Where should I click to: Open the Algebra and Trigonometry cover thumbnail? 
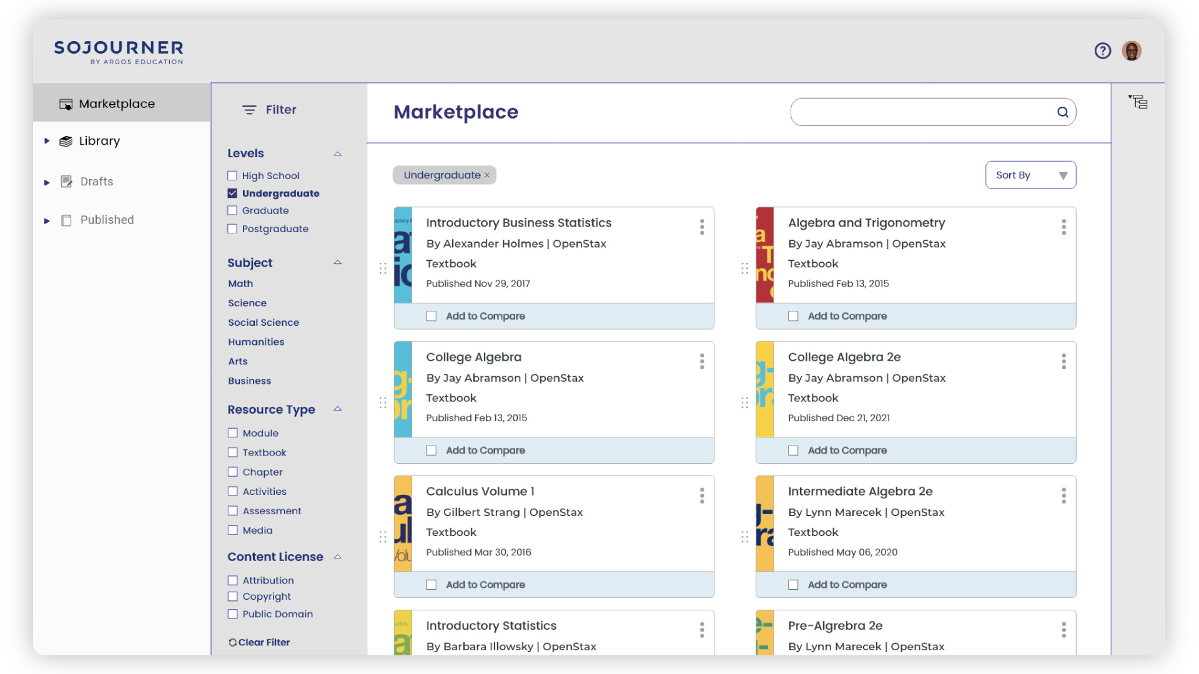click(x=764, y=255)
